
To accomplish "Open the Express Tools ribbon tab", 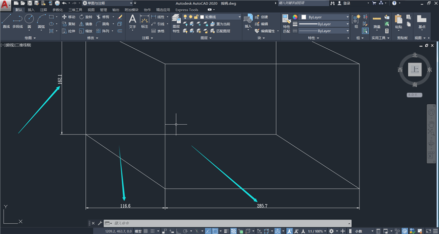I will point(187,10).
